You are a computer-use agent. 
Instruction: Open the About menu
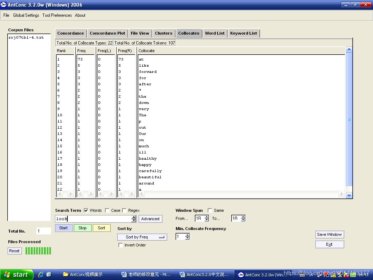point(80,15)
